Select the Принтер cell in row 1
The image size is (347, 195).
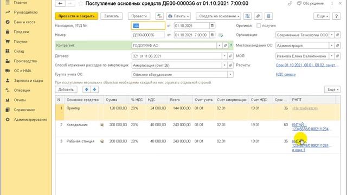tap(84, 112)
